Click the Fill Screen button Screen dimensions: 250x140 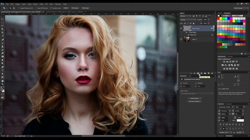coord(86,8)
